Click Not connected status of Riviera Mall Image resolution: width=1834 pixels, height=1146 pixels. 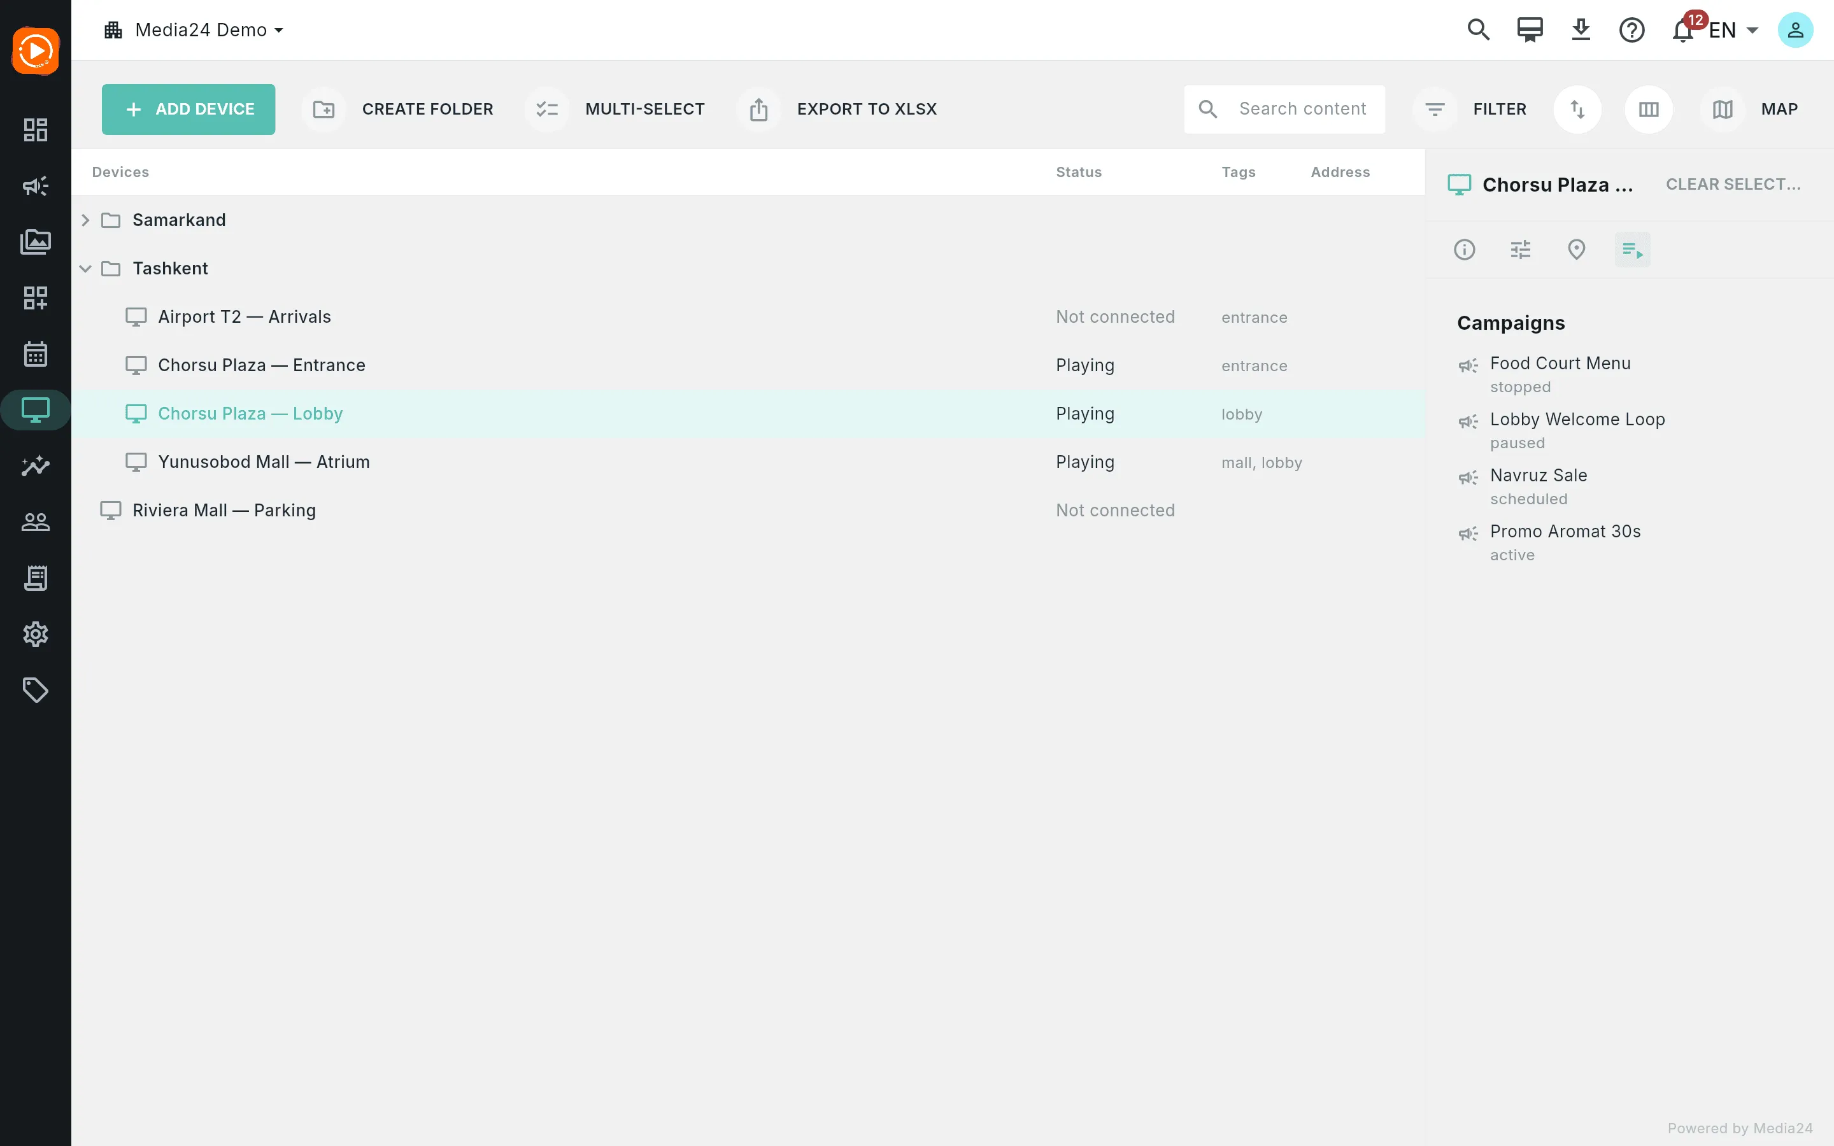pos(1116,511)
